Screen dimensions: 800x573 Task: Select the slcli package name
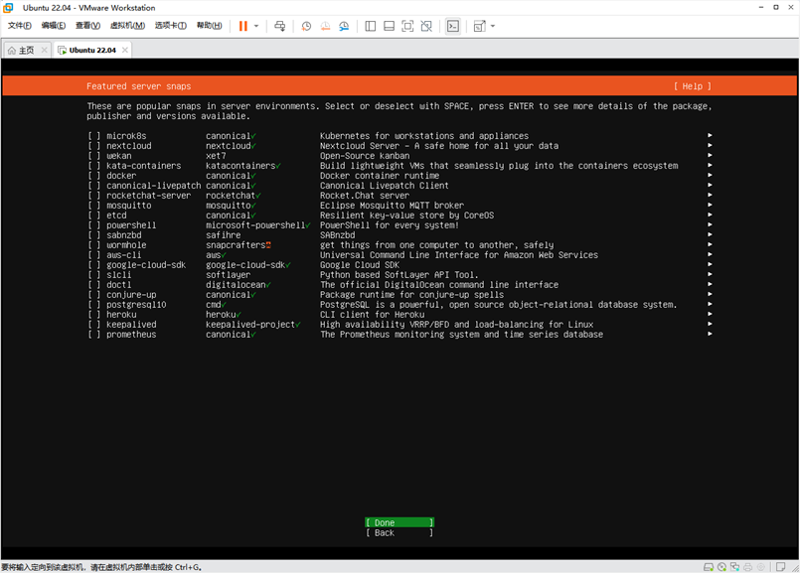(119, 275)
